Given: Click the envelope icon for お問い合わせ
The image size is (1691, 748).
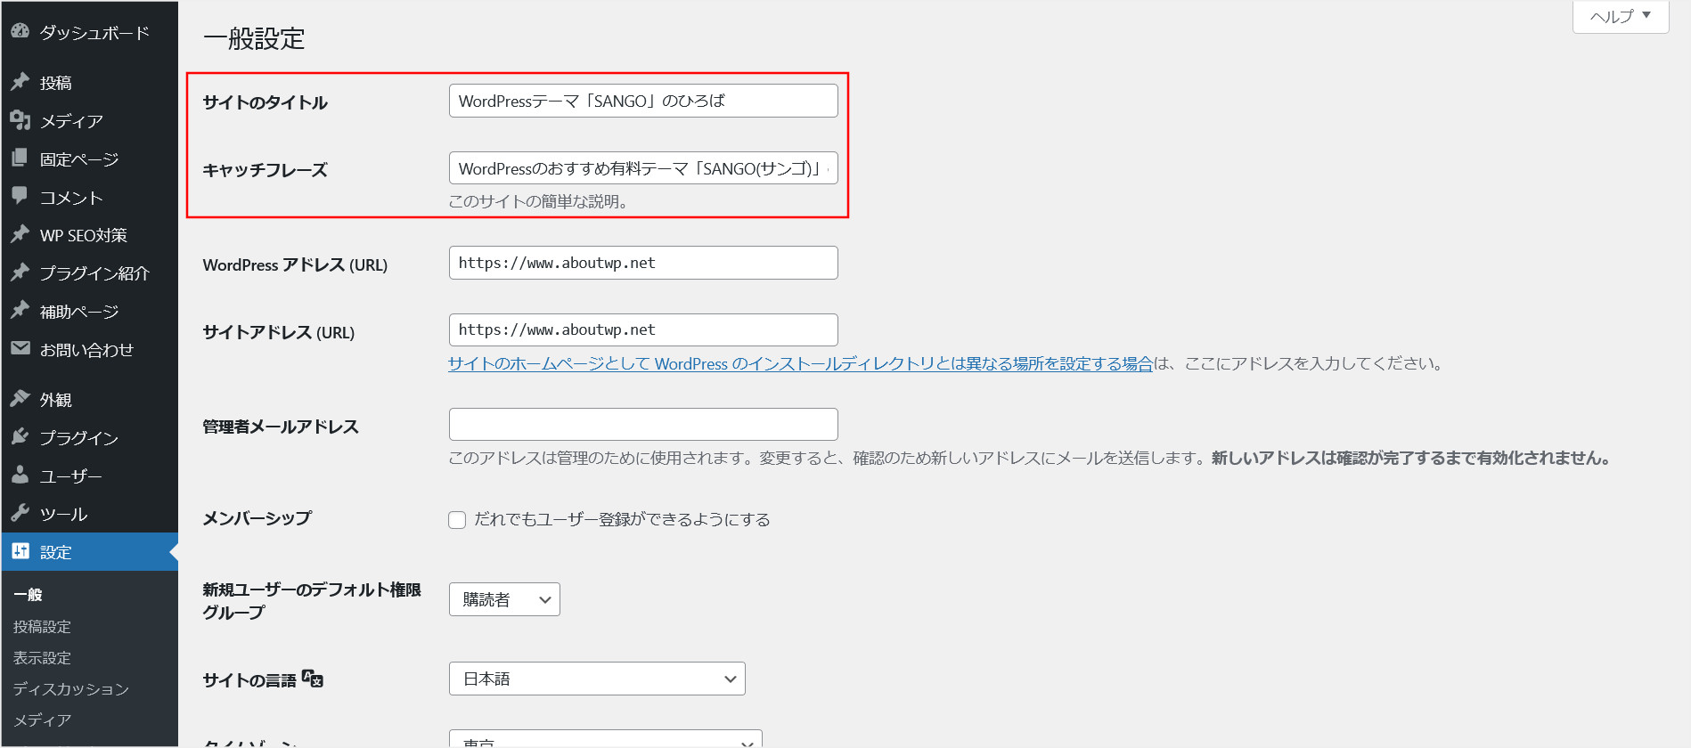Looking at the screenshot, I should tap(20, 349).
